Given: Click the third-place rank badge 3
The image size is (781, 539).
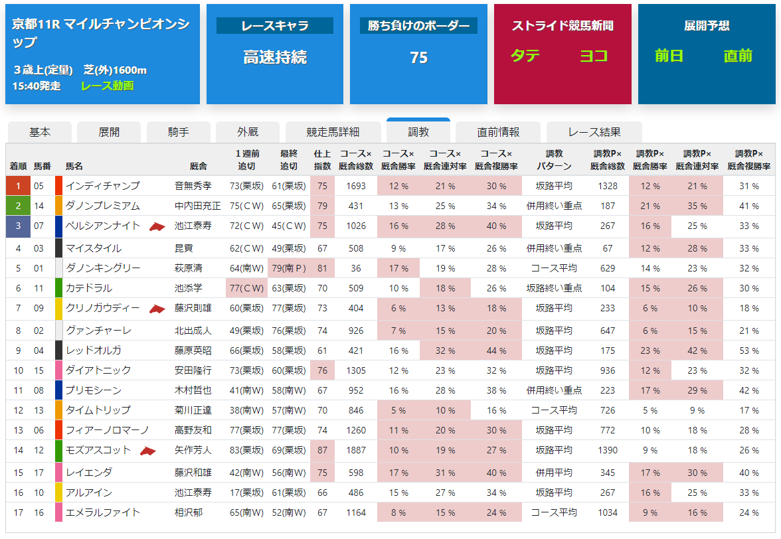Looking at the screenshot, I should [18, 226].
